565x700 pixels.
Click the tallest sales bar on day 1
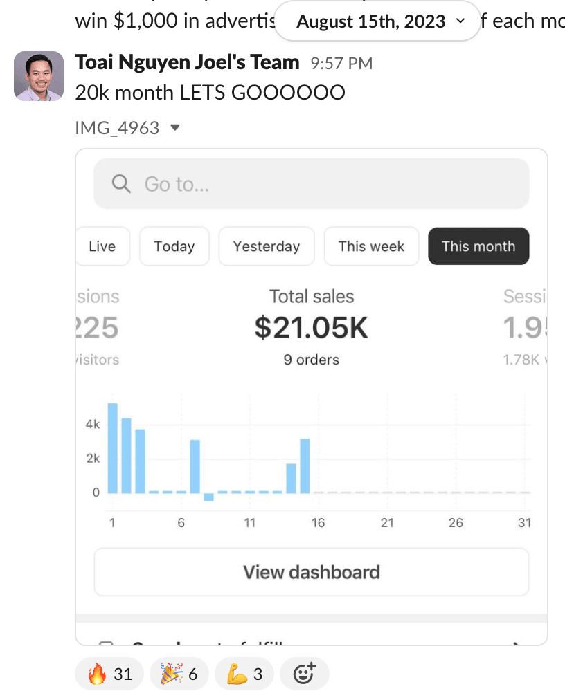[x=112, y=448]
